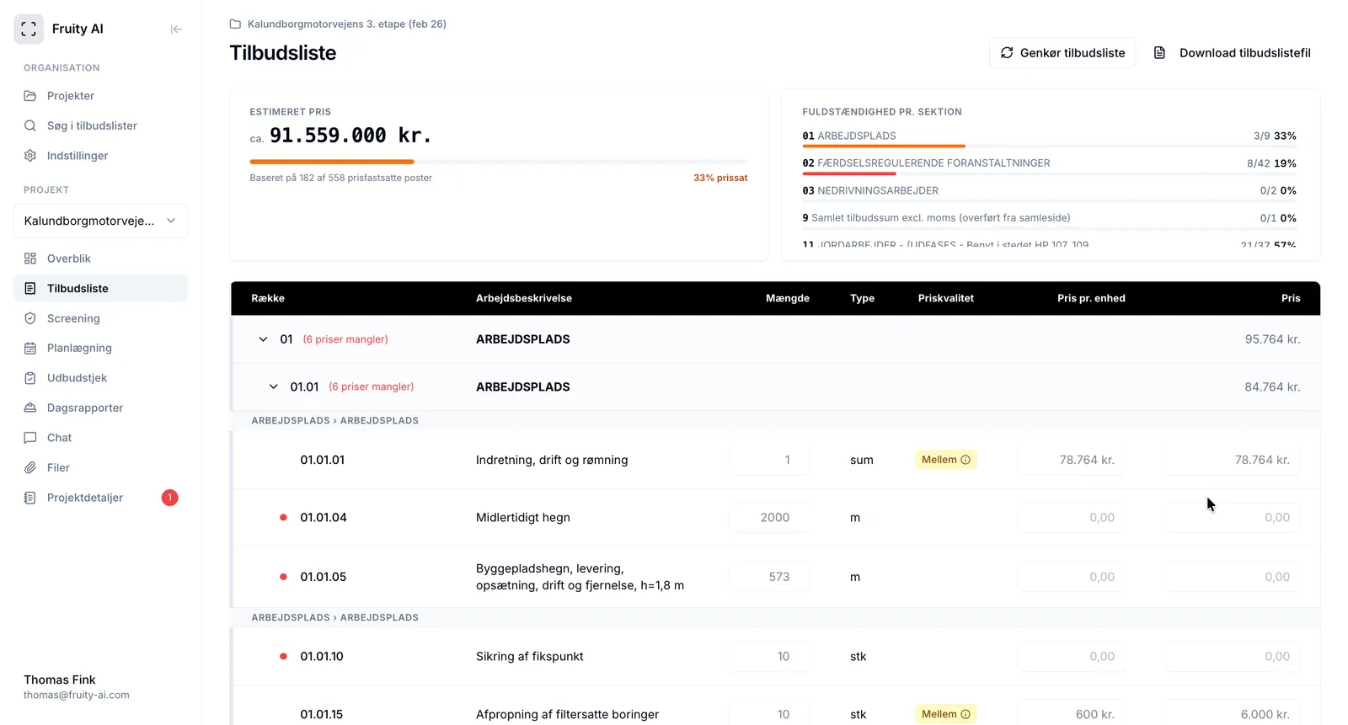Collapse section 01 ARBEJDSPLADS chevron

pos(263,339)
